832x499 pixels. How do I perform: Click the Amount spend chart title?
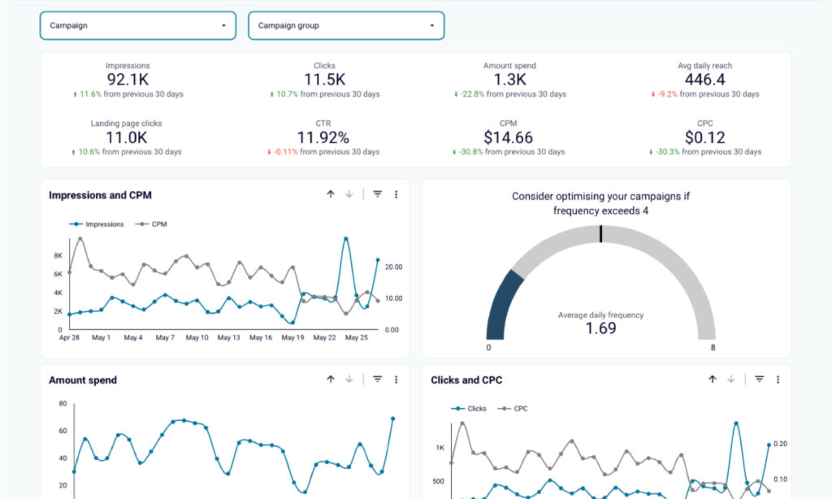pos(83,380)
